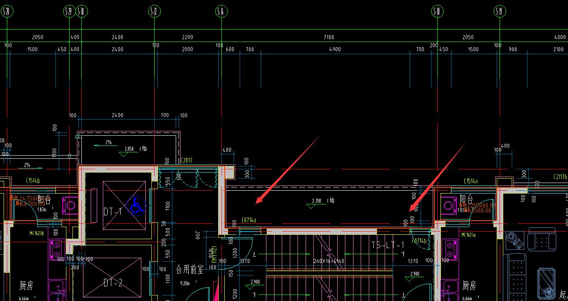Click the 5-28 grid axis bubble
568x301 pixels.
[x=8, y=12]
